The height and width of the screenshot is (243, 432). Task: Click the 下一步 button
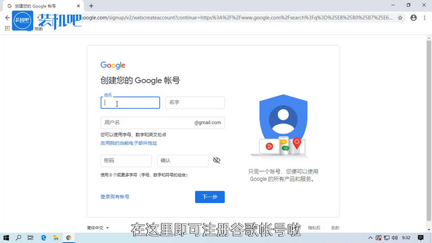point(210,197)
